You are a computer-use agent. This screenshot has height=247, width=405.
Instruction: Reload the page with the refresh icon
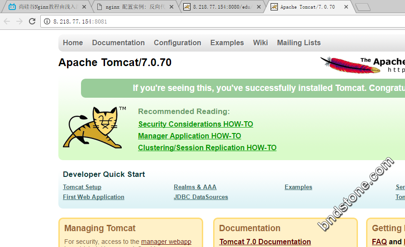point(32,21)
